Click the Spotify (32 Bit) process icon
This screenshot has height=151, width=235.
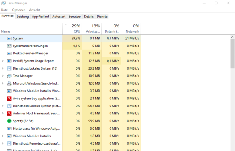9,121
